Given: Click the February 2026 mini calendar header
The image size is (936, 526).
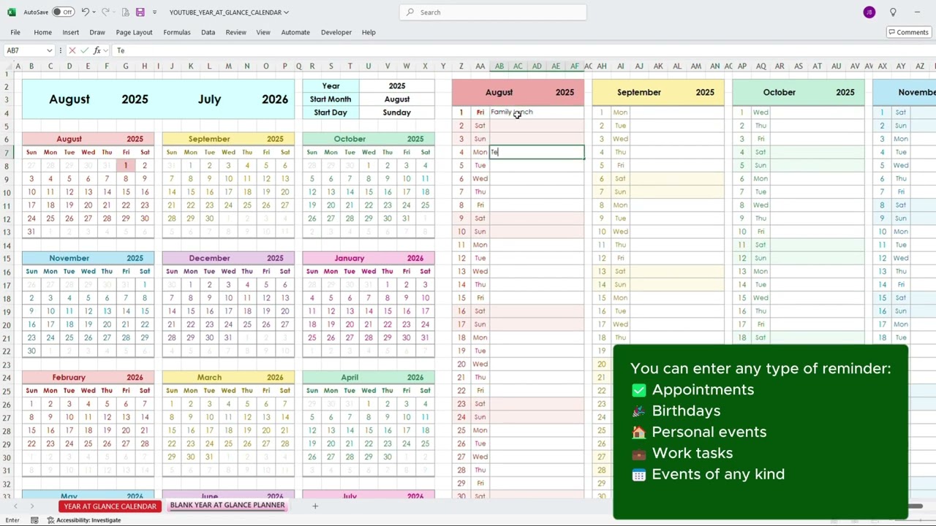Looking at the screenshot, I should click(x=88, y=377).
